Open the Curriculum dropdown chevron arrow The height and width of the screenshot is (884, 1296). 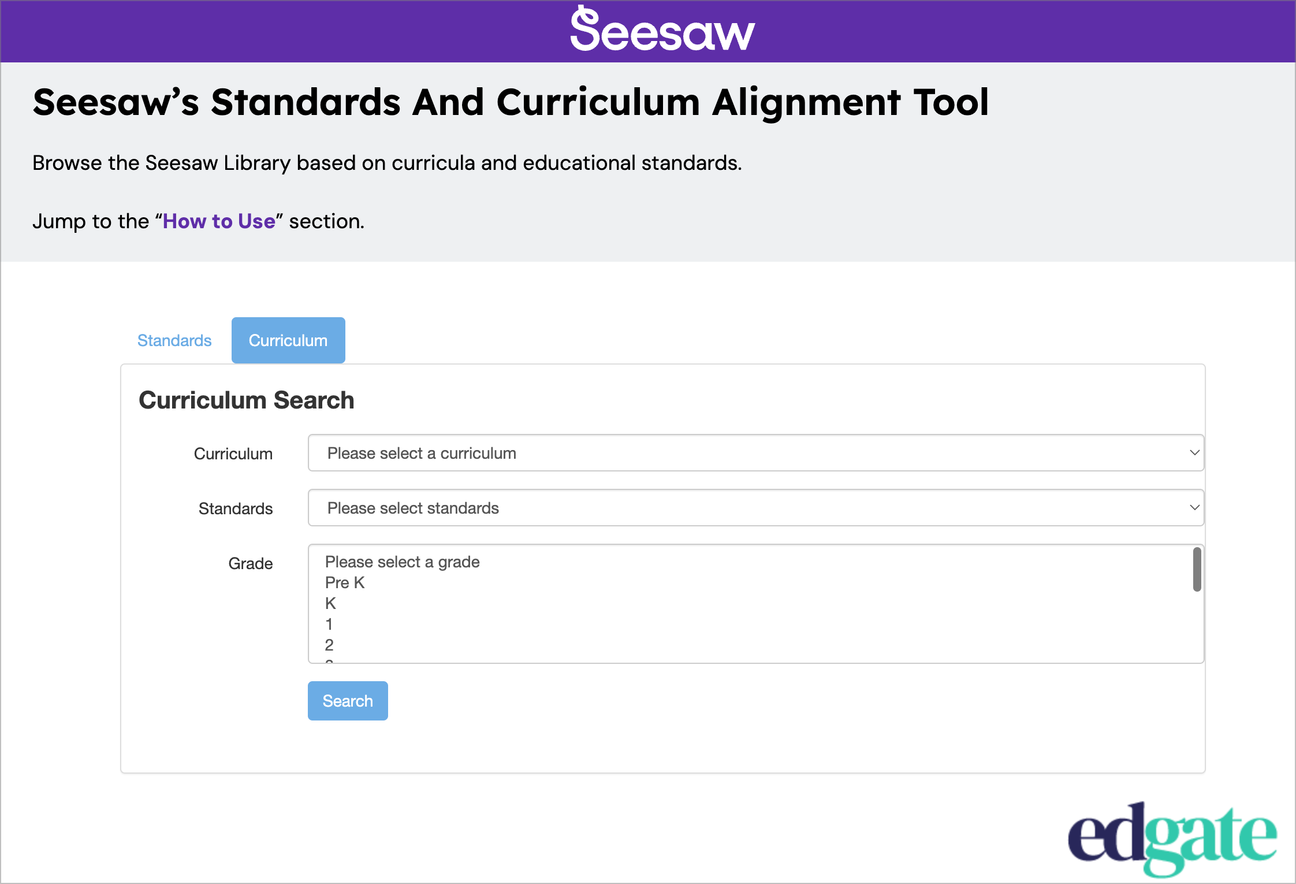[1194, 453]
